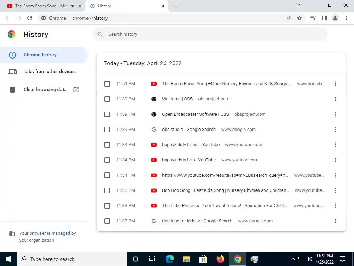Viewport: 354px width, 266px height.
Task: Mute audio icon on Boom Boom Song tab
Action: point(73,6)
